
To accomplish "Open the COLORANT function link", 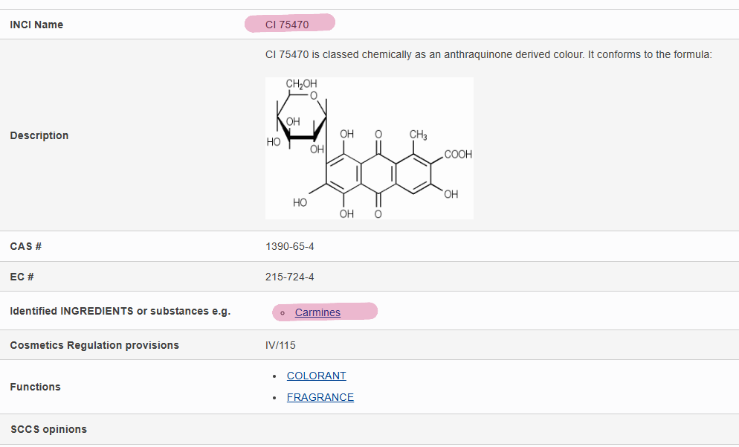I will click(x=316, y=376).
